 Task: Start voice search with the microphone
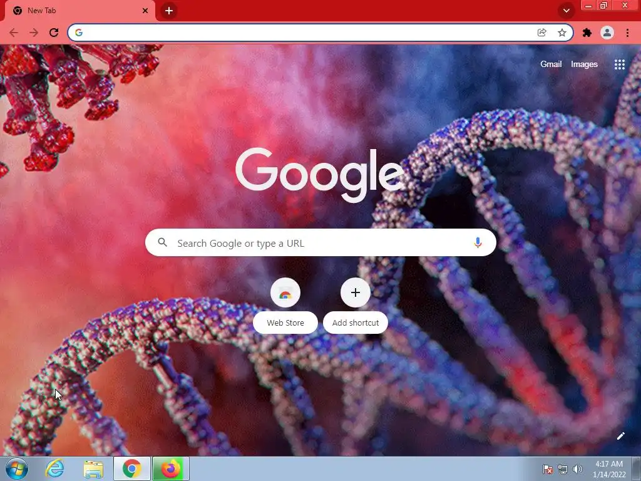point(478,242)
